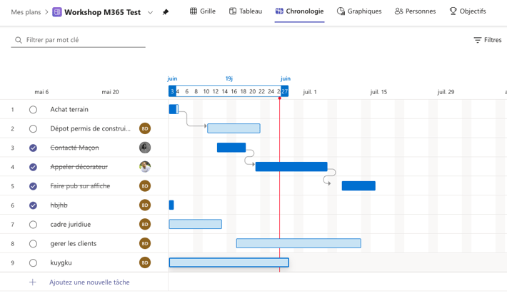
Task: Open the Graphiques tab
Action: [359, 11]
